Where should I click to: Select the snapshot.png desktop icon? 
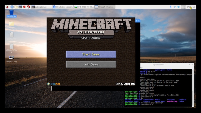[12, 59]
